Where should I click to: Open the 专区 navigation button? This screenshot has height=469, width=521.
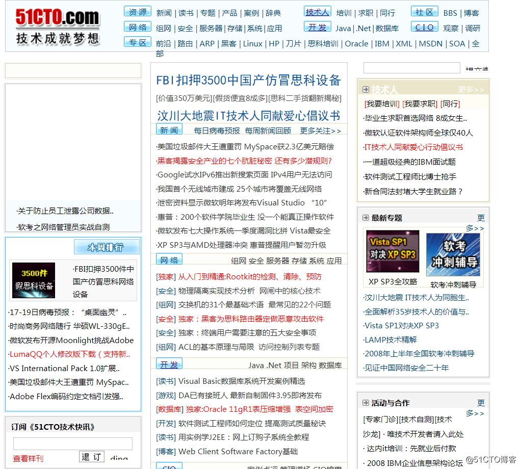138,42
